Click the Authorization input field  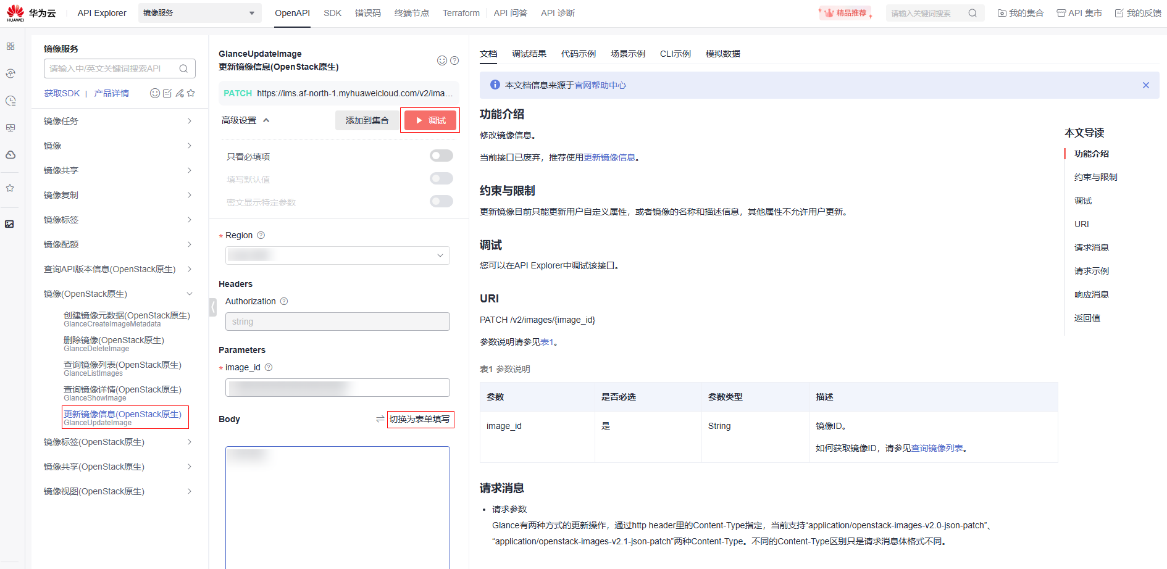[337, 322]
